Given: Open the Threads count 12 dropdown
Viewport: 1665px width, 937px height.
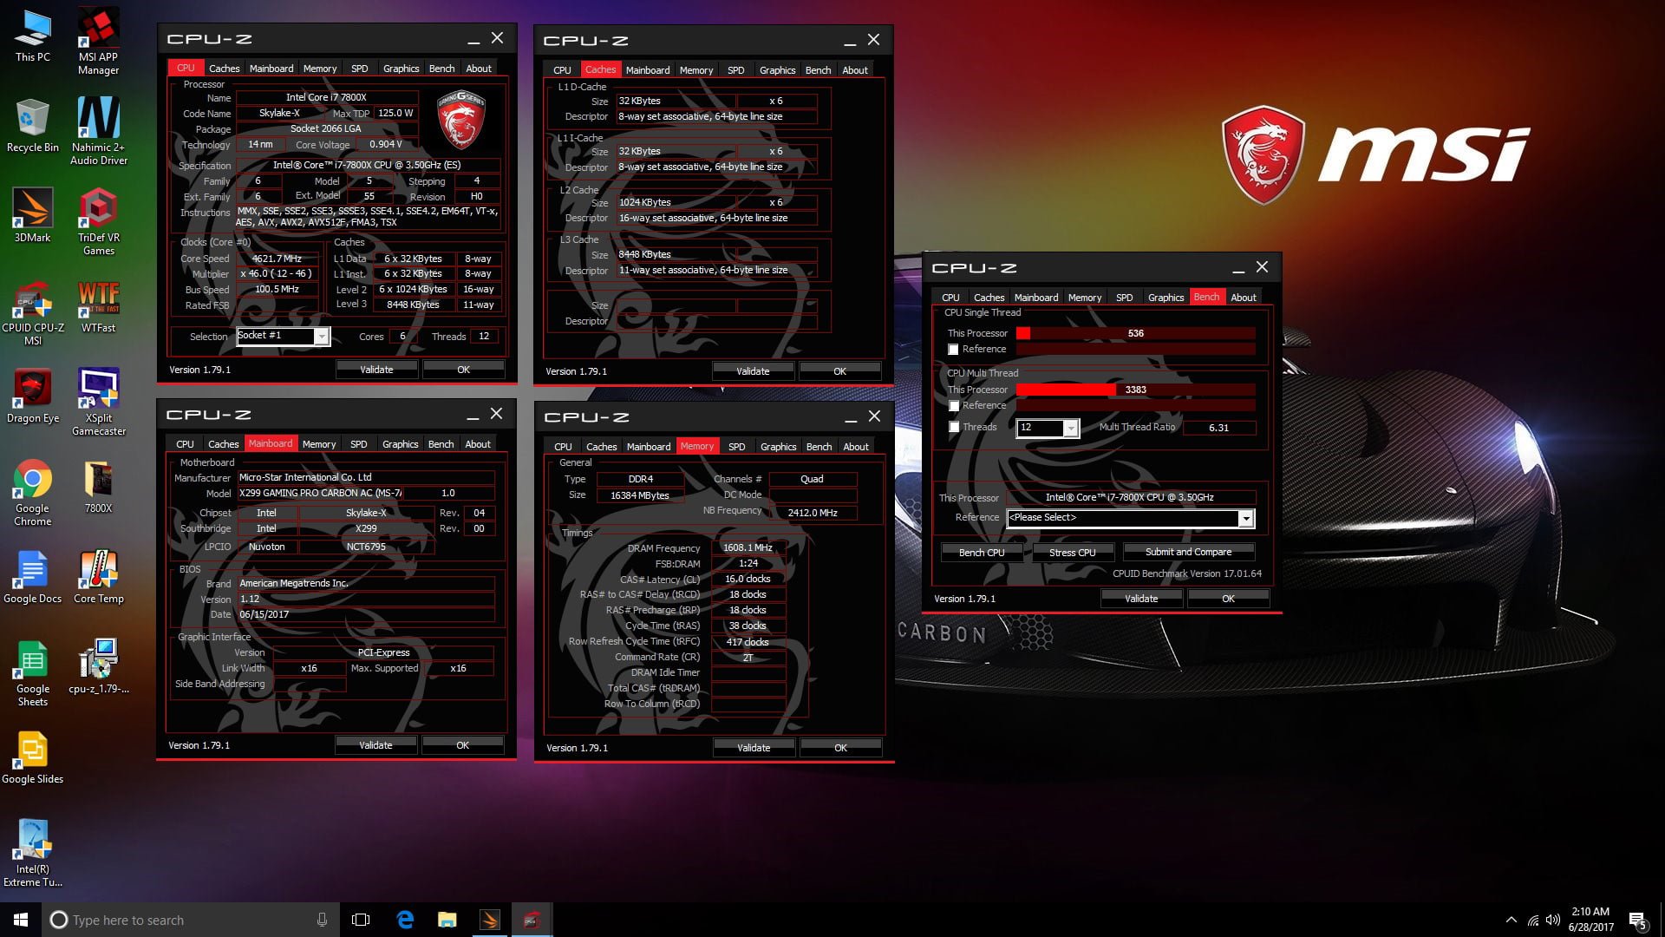Looking at the screenshot, I should click(x=1071, y=428).
